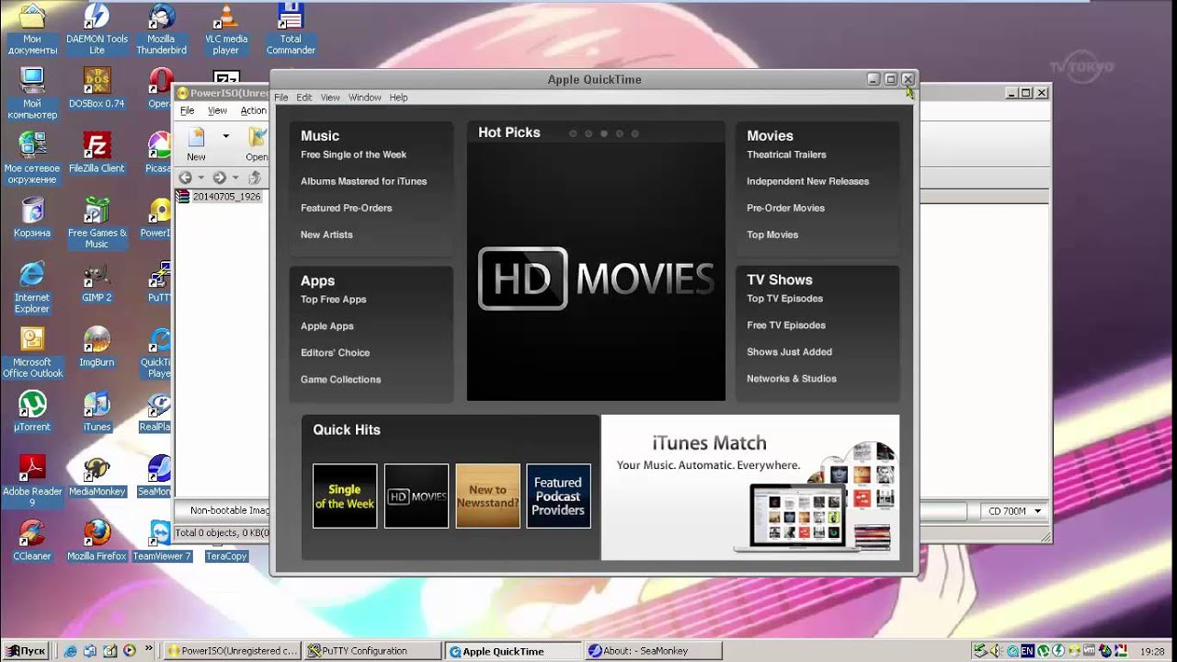Open the PowerISO Action menu
1177x662 pixels.
pos(254,110)
